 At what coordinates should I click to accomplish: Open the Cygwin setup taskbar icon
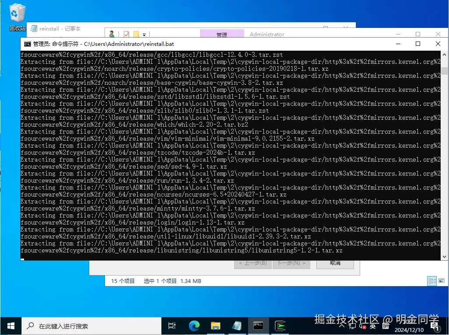(x=280, y=326)
